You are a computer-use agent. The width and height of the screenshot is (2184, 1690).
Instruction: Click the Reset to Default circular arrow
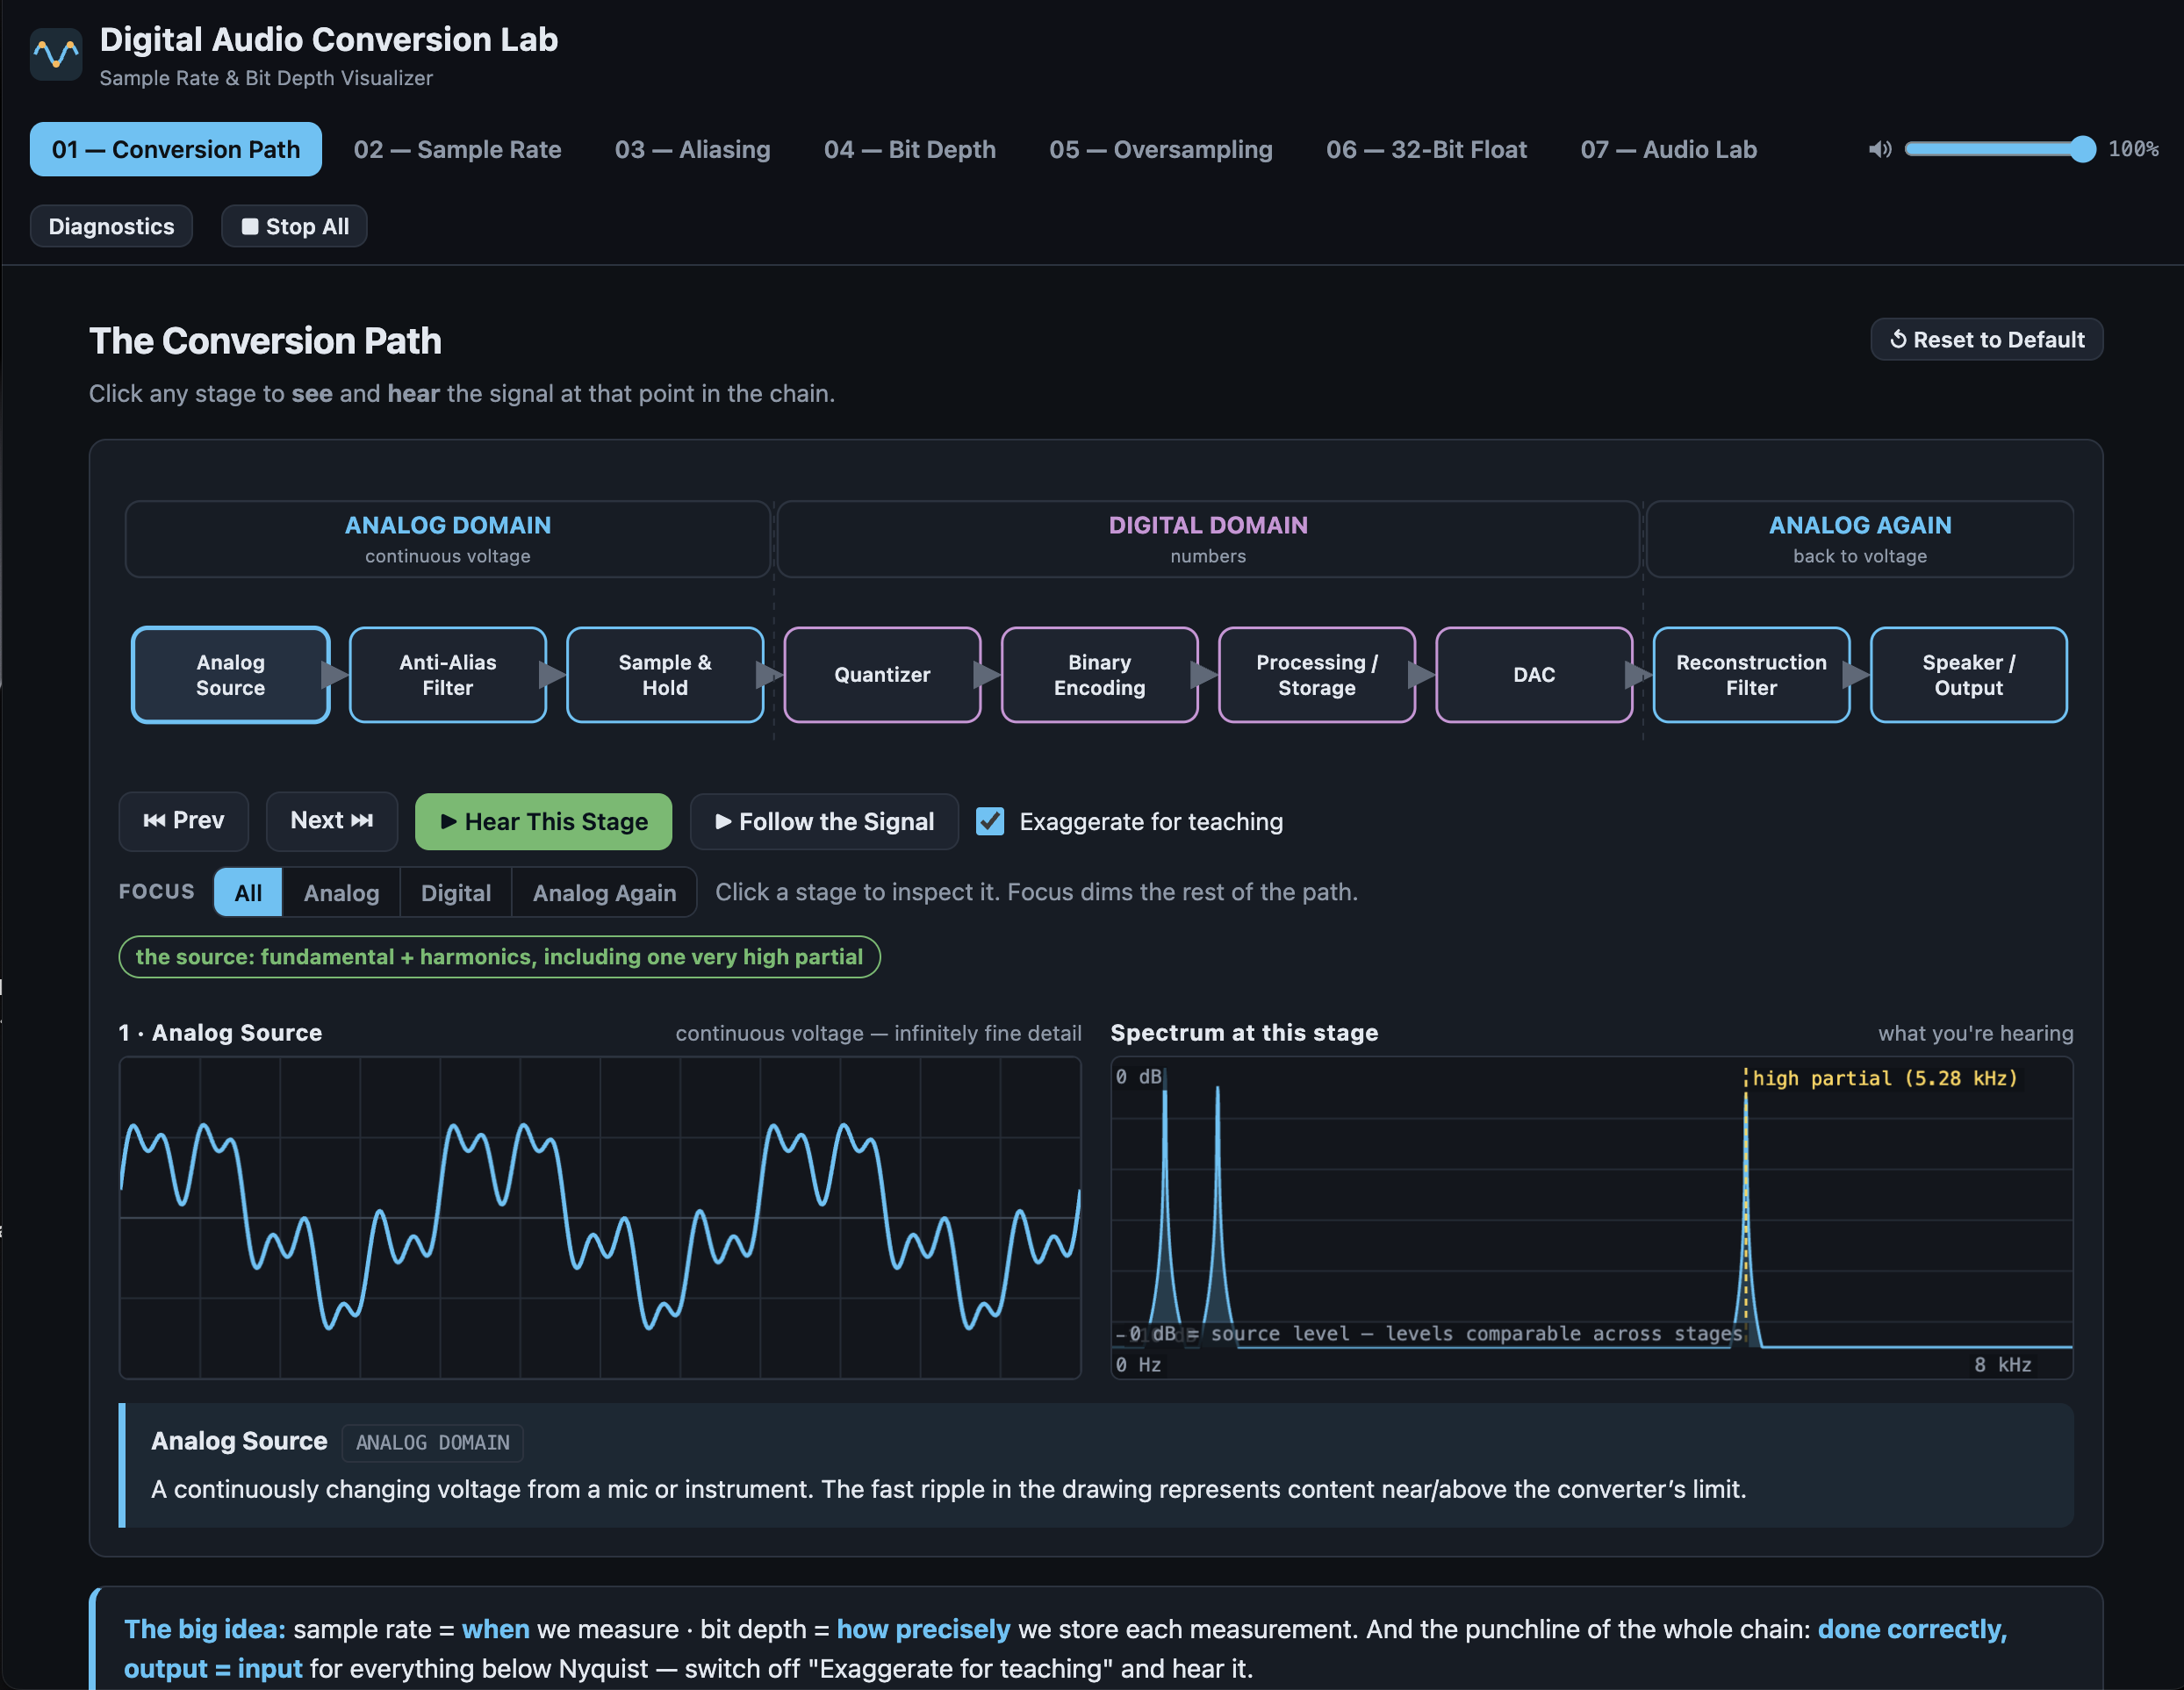[1897, 340]
